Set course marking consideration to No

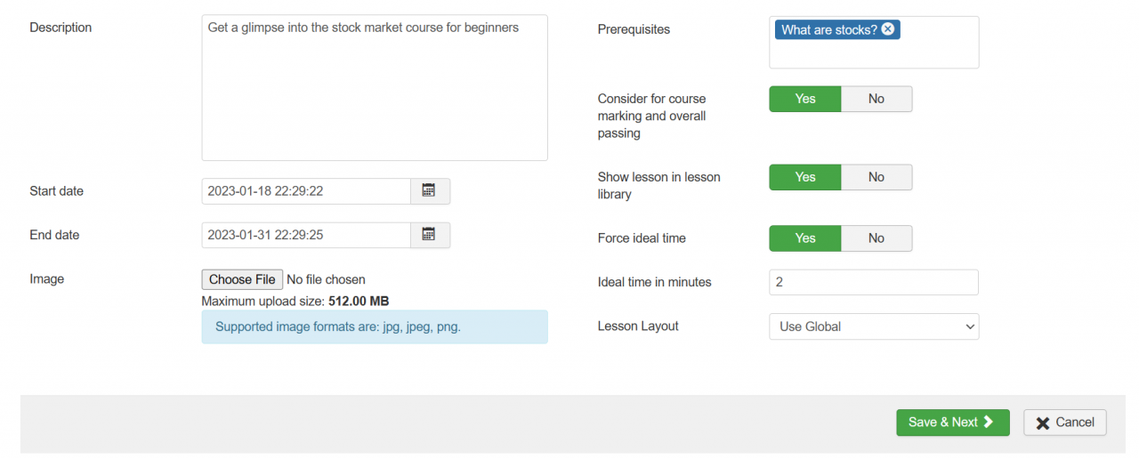[876, 99]
